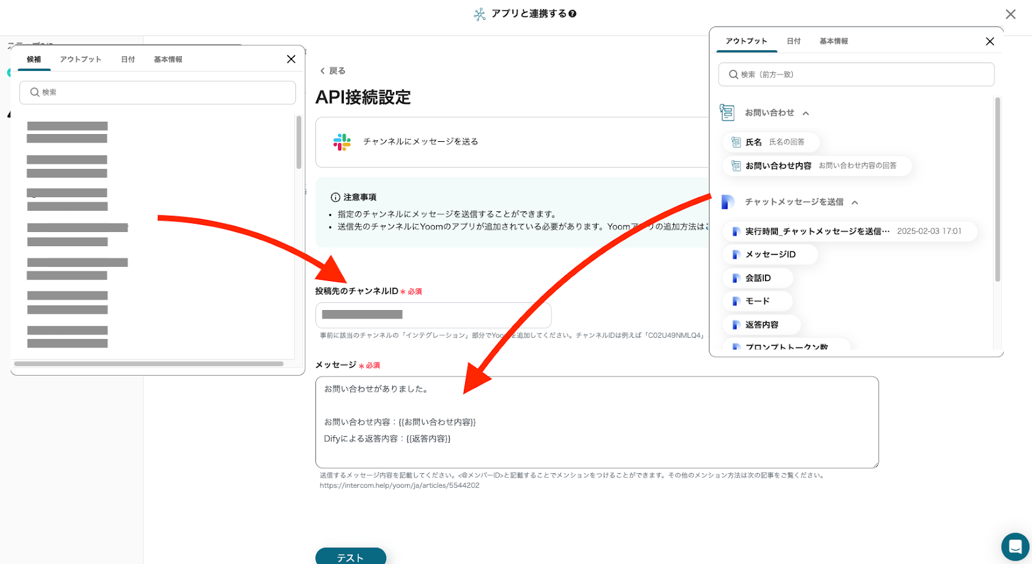This screenshot has height=564, width=1032.
Task: Insert the 返答内容 output value
Action: (762, 325)
